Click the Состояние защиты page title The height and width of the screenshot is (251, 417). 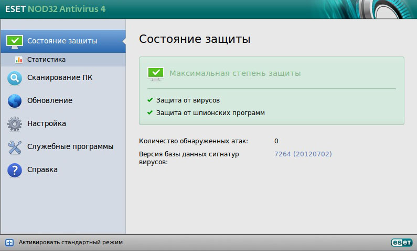point(195,39)
